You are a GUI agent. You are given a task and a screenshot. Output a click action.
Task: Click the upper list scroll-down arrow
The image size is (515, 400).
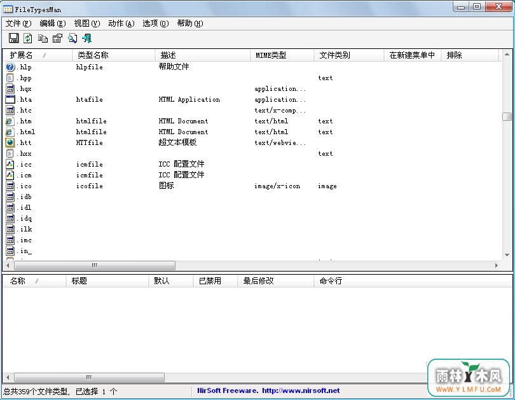[x=507, y=255]
